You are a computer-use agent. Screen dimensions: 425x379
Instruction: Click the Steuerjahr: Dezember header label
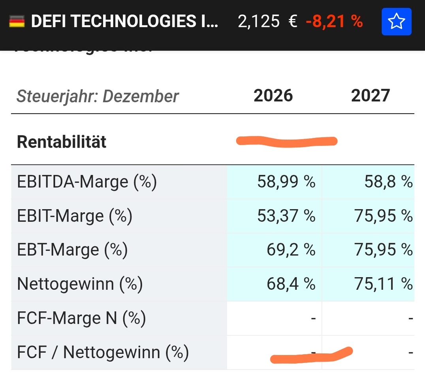[98, 97]
